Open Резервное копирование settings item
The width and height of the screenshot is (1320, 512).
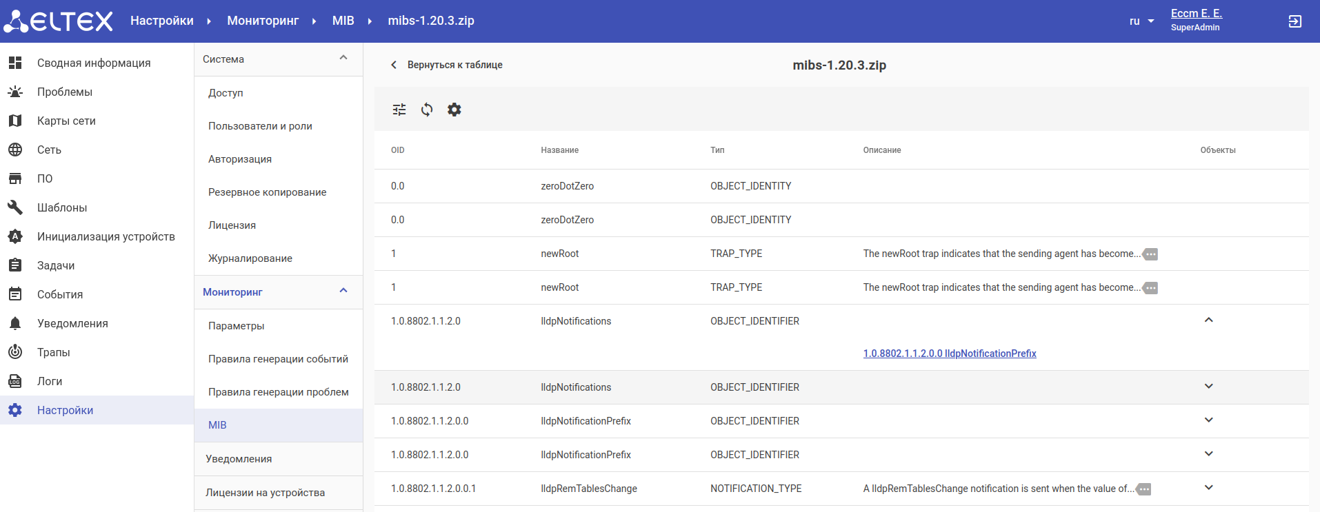(267, 192)
